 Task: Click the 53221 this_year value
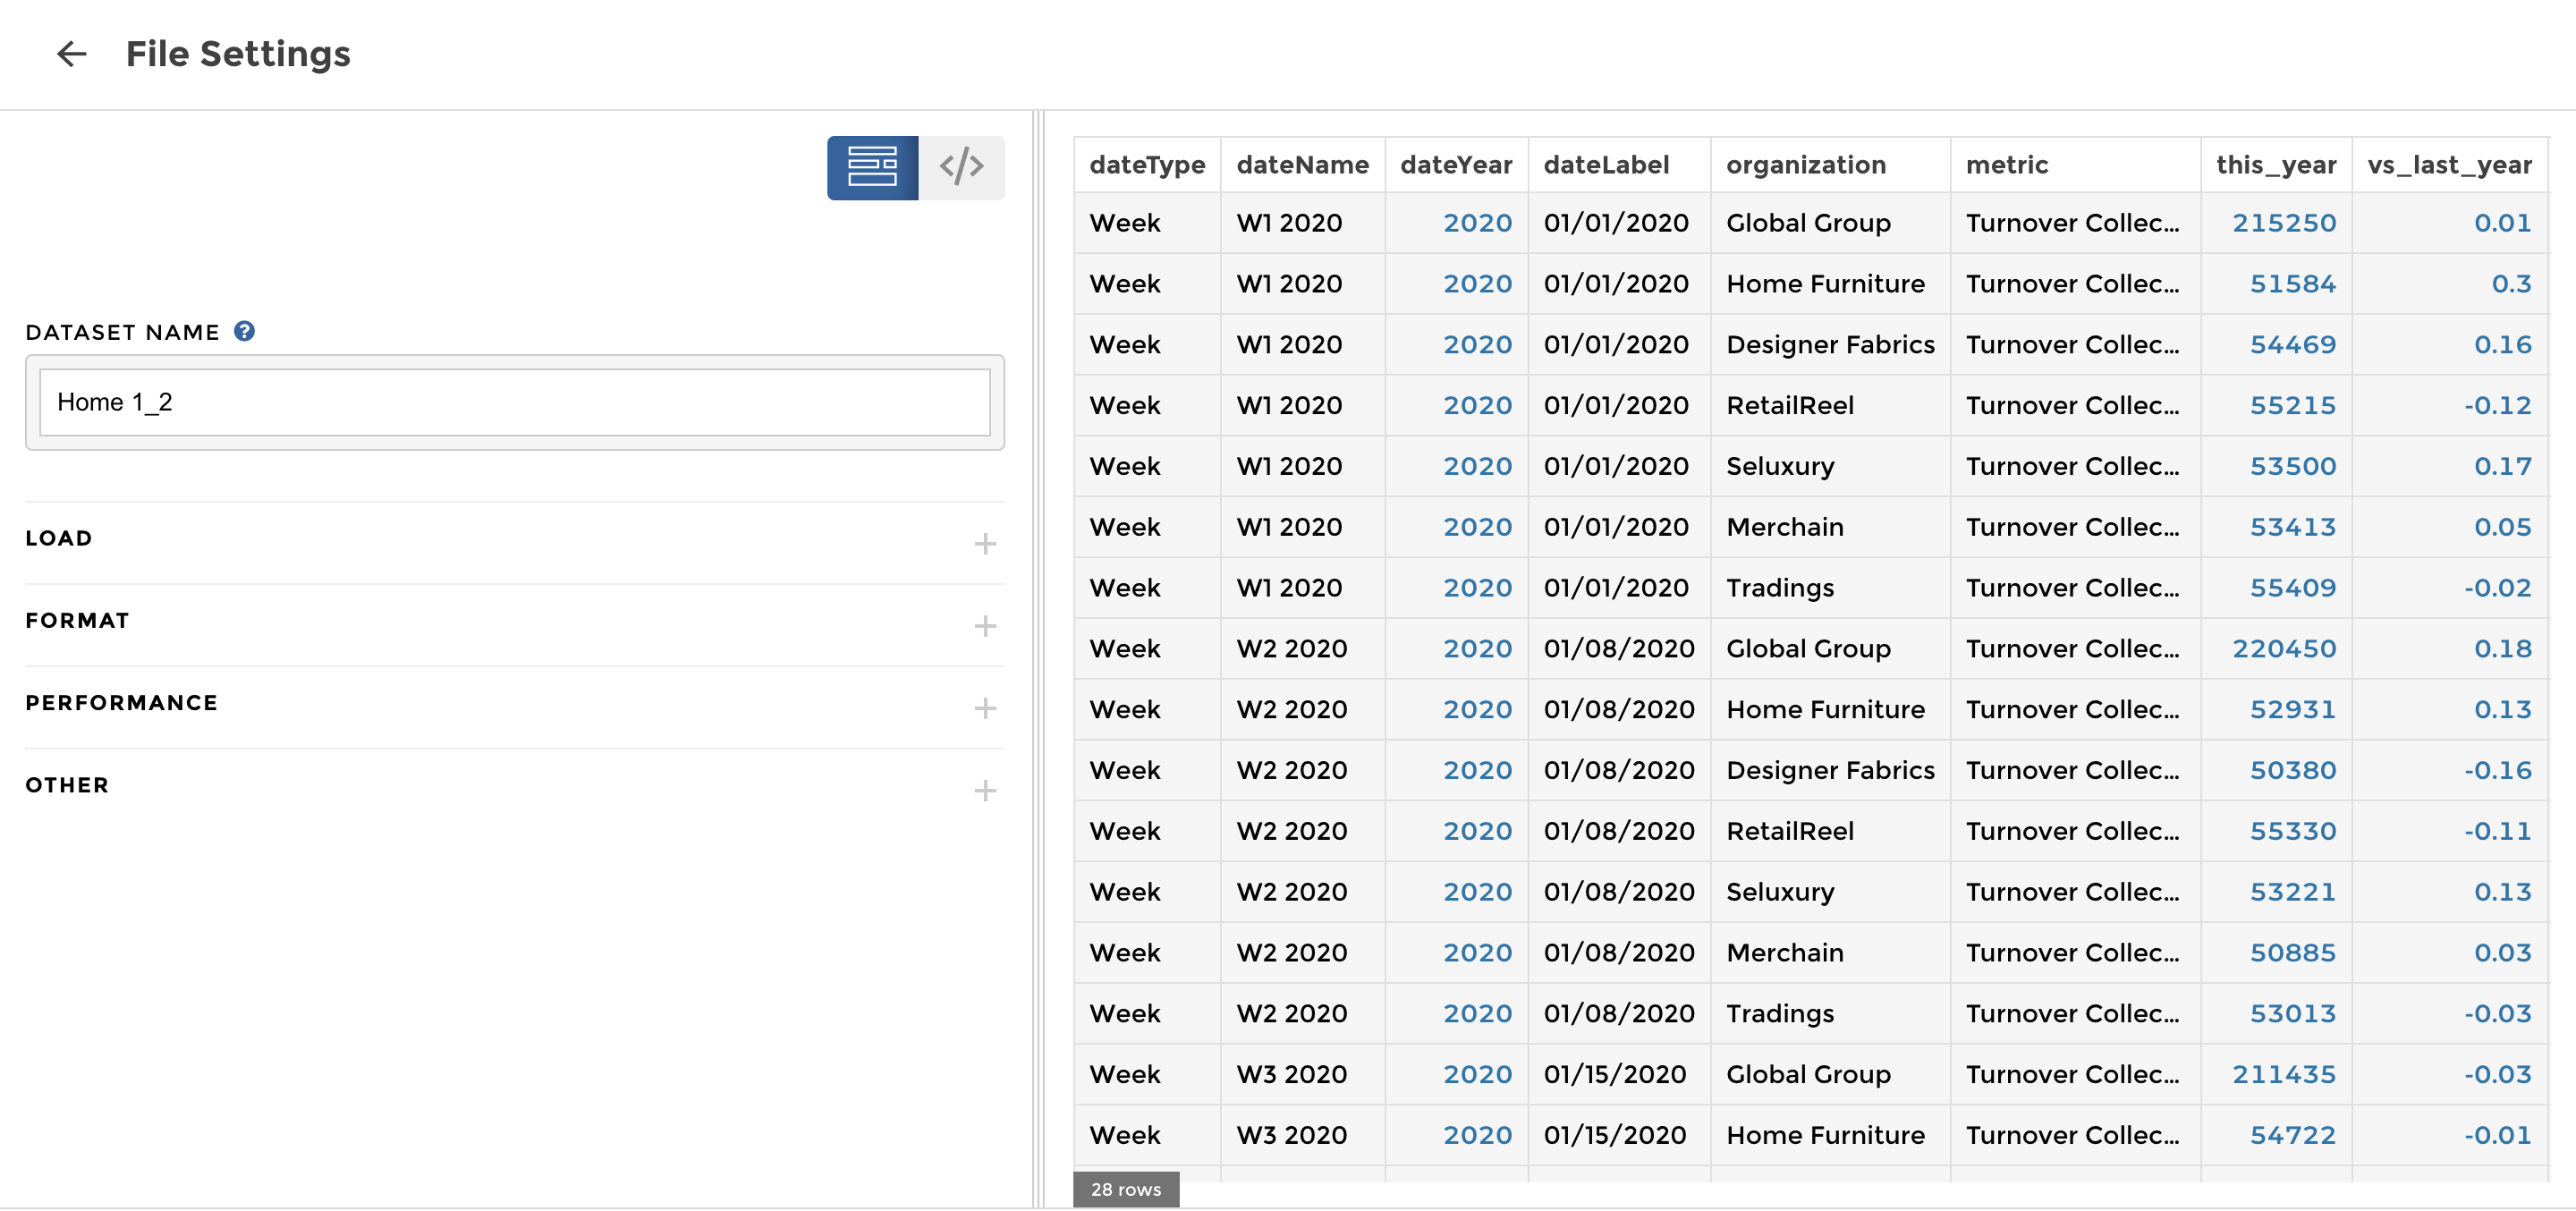click(2293, 892)
